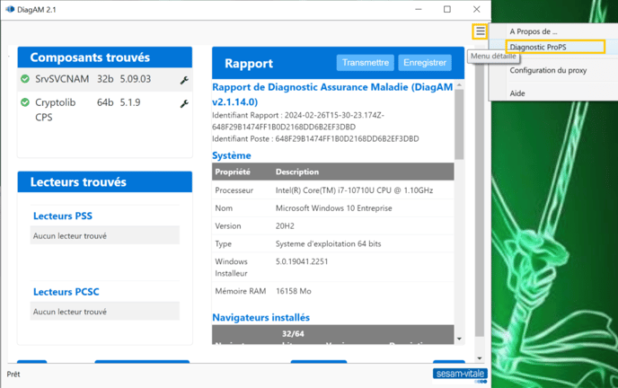This screenshot has width=618, height=388.
Task: Click the Rapport panel scrollbar thumb
Action: [x=459, y=124]
